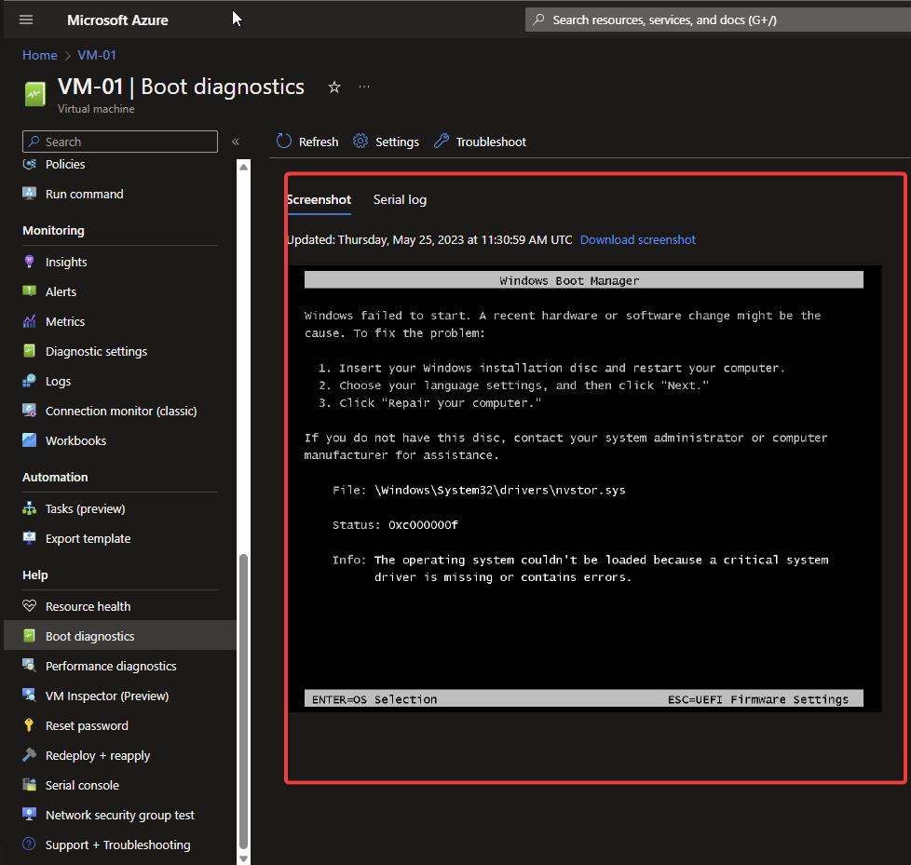Open the Insights monitoring blade

click(x=65, y=262)
